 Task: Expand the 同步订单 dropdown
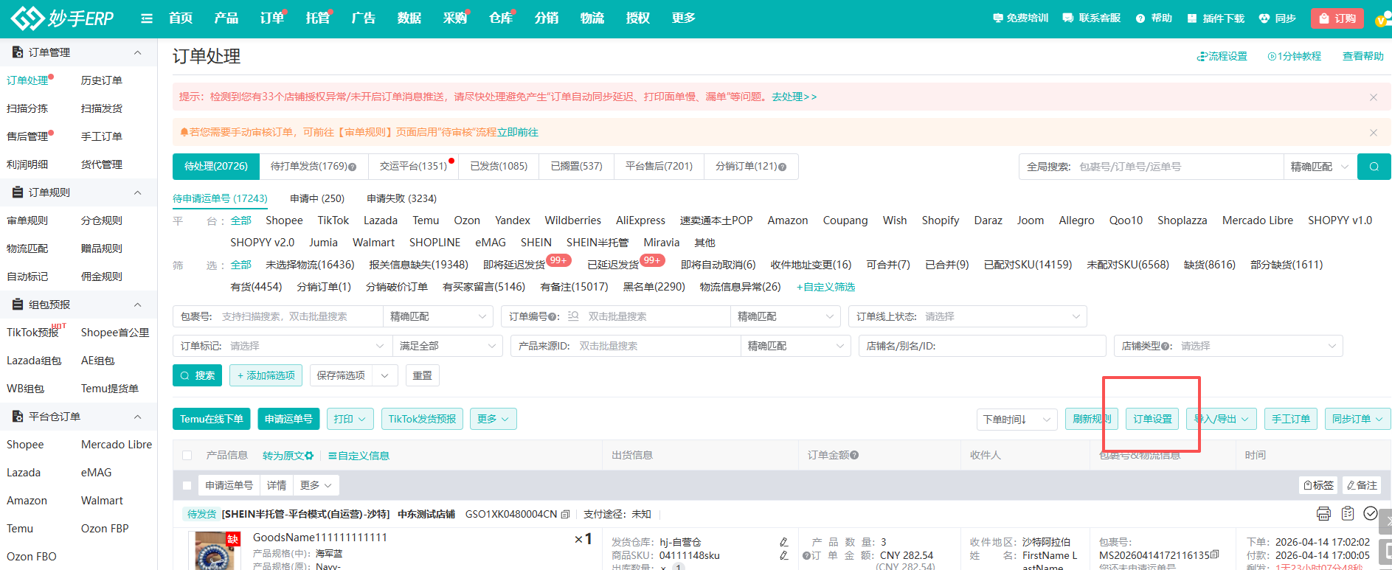point(1357,419)
